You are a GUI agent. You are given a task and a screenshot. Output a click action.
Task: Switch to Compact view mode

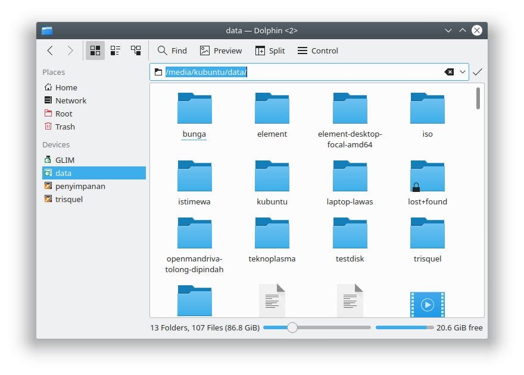[116, 51]
